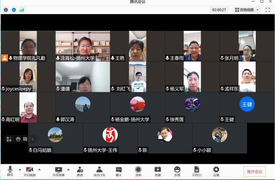
Task: Click mic icon beside 郭汉涛's name
Action: 58,119
